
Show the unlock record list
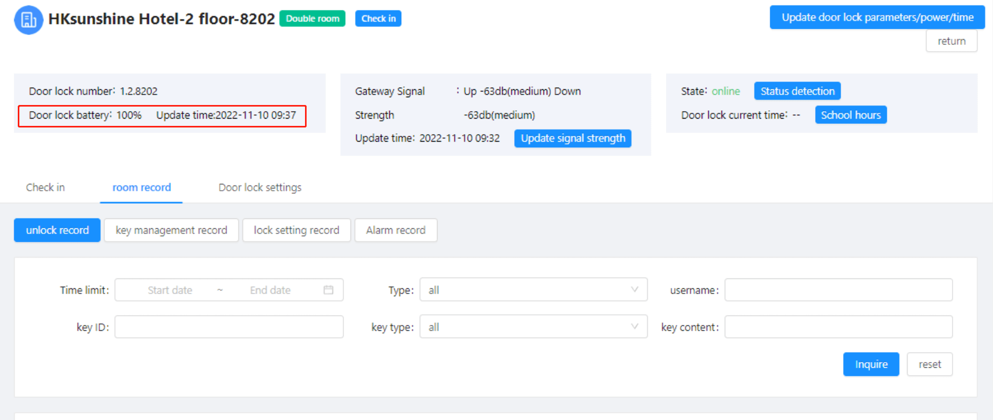click(57, 230)
